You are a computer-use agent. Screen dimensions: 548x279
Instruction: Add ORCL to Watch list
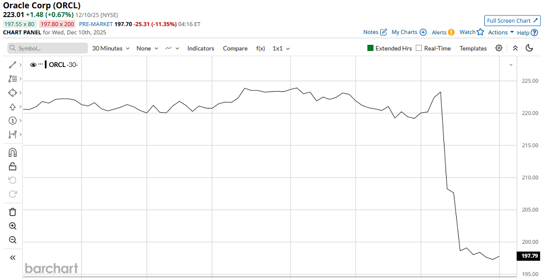tap(472, 32)
